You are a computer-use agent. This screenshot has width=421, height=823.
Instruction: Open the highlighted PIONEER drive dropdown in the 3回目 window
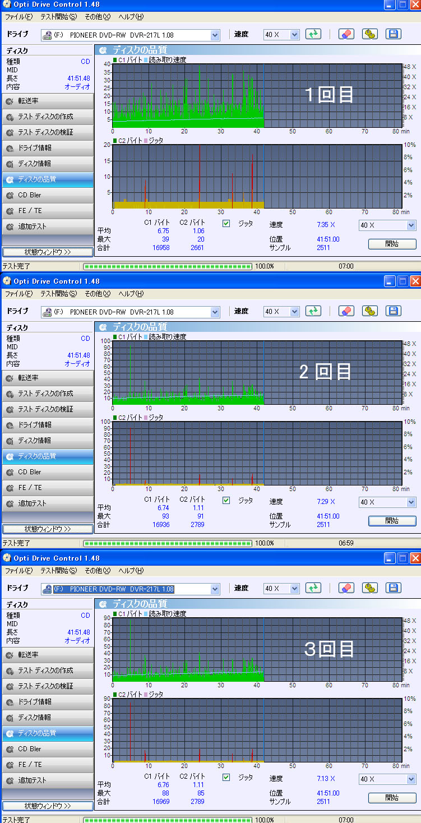point(131,589)
